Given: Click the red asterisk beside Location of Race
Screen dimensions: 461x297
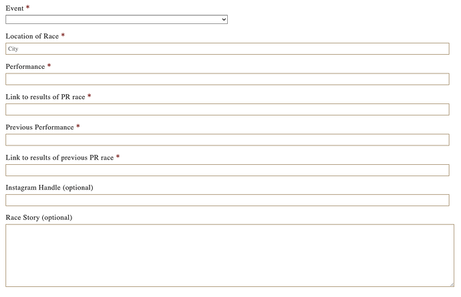Looking at the screenshot, I should click(63, 35).
